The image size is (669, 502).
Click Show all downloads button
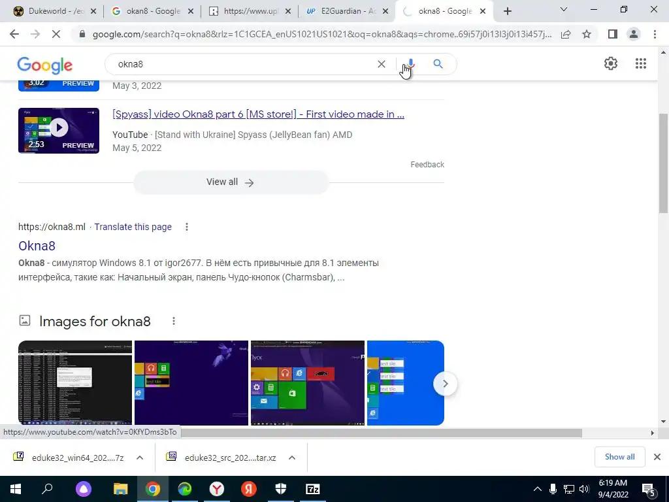pos(619,457)
